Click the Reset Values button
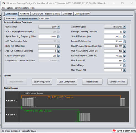The image size is (136, 133). (x=92, y=82)
